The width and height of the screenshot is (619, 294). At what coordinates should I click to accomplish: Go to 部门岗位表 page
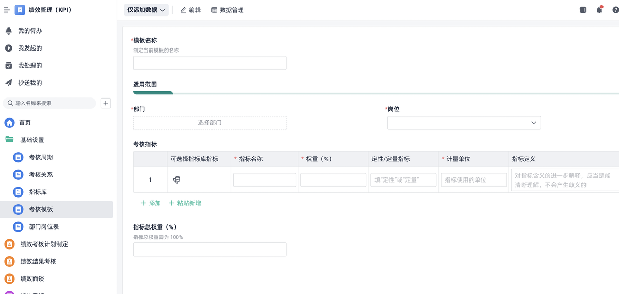click(x=43, y=226)
